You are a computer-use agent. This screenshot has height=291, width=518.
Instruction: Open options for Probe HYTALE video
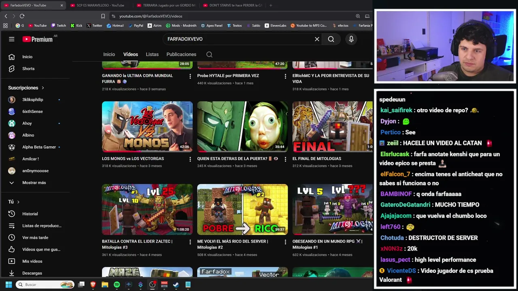285,76
